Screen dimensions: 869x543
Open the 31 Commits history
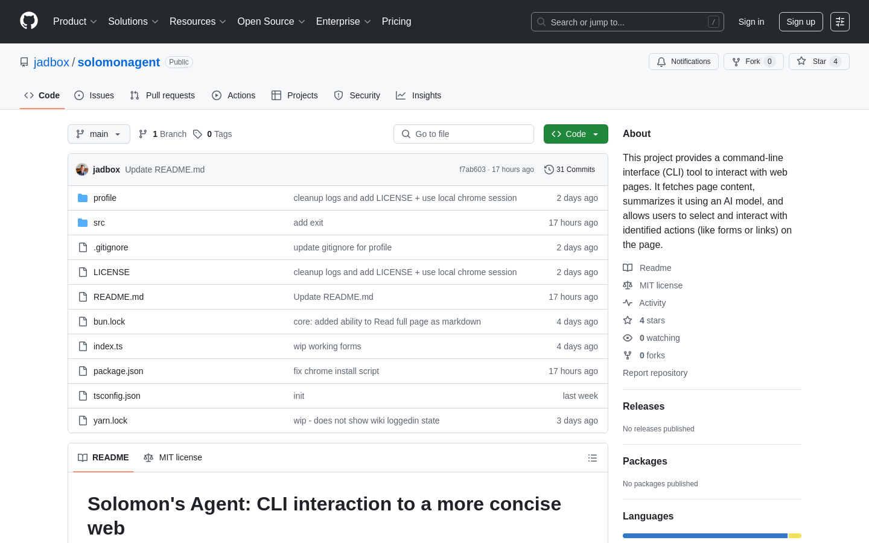[x=570, y=170]
